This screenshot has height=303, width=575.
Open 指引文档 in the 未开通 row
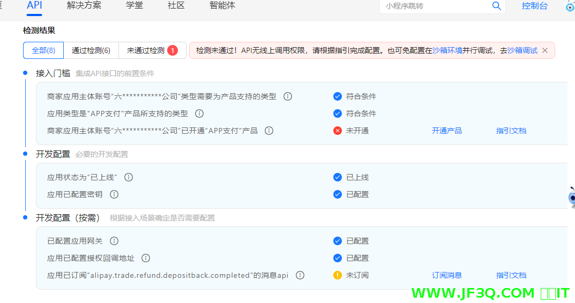click(x=511, y=131)
